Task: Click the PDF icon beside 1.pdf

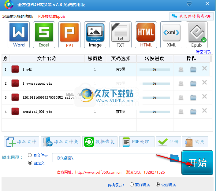Action: pos(15,69)
